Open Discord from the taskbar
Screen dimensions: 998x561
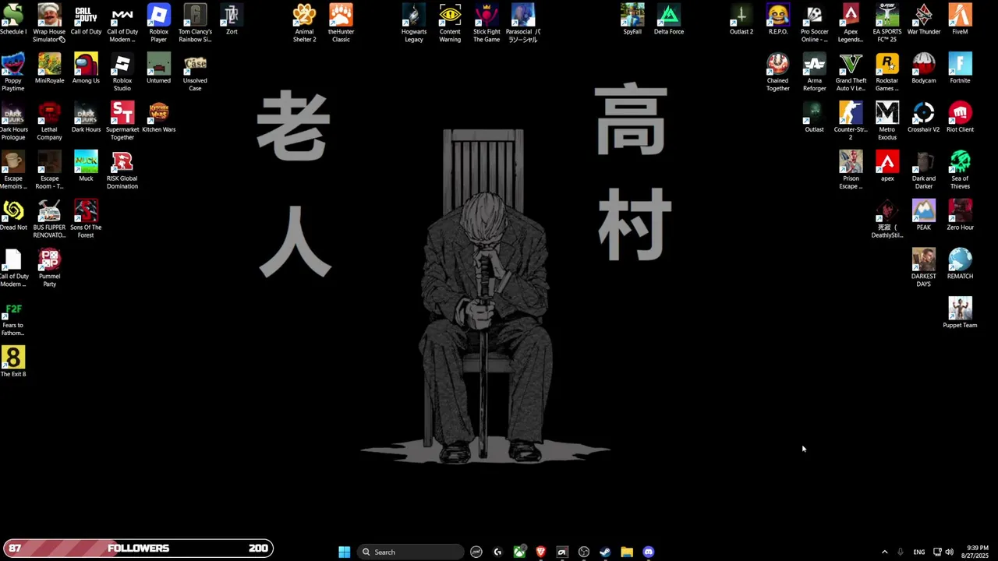[x=649, y=552]
